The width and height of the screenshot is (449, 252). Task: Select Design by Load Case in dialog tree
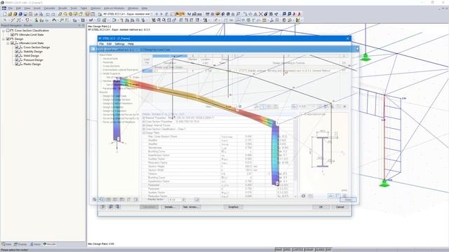tap(114, 96)
